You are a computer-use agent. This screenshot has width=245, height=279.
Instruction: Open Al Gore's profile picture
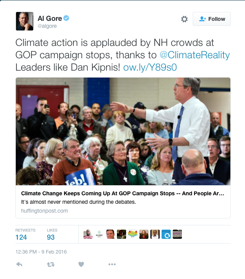[25, 21]
